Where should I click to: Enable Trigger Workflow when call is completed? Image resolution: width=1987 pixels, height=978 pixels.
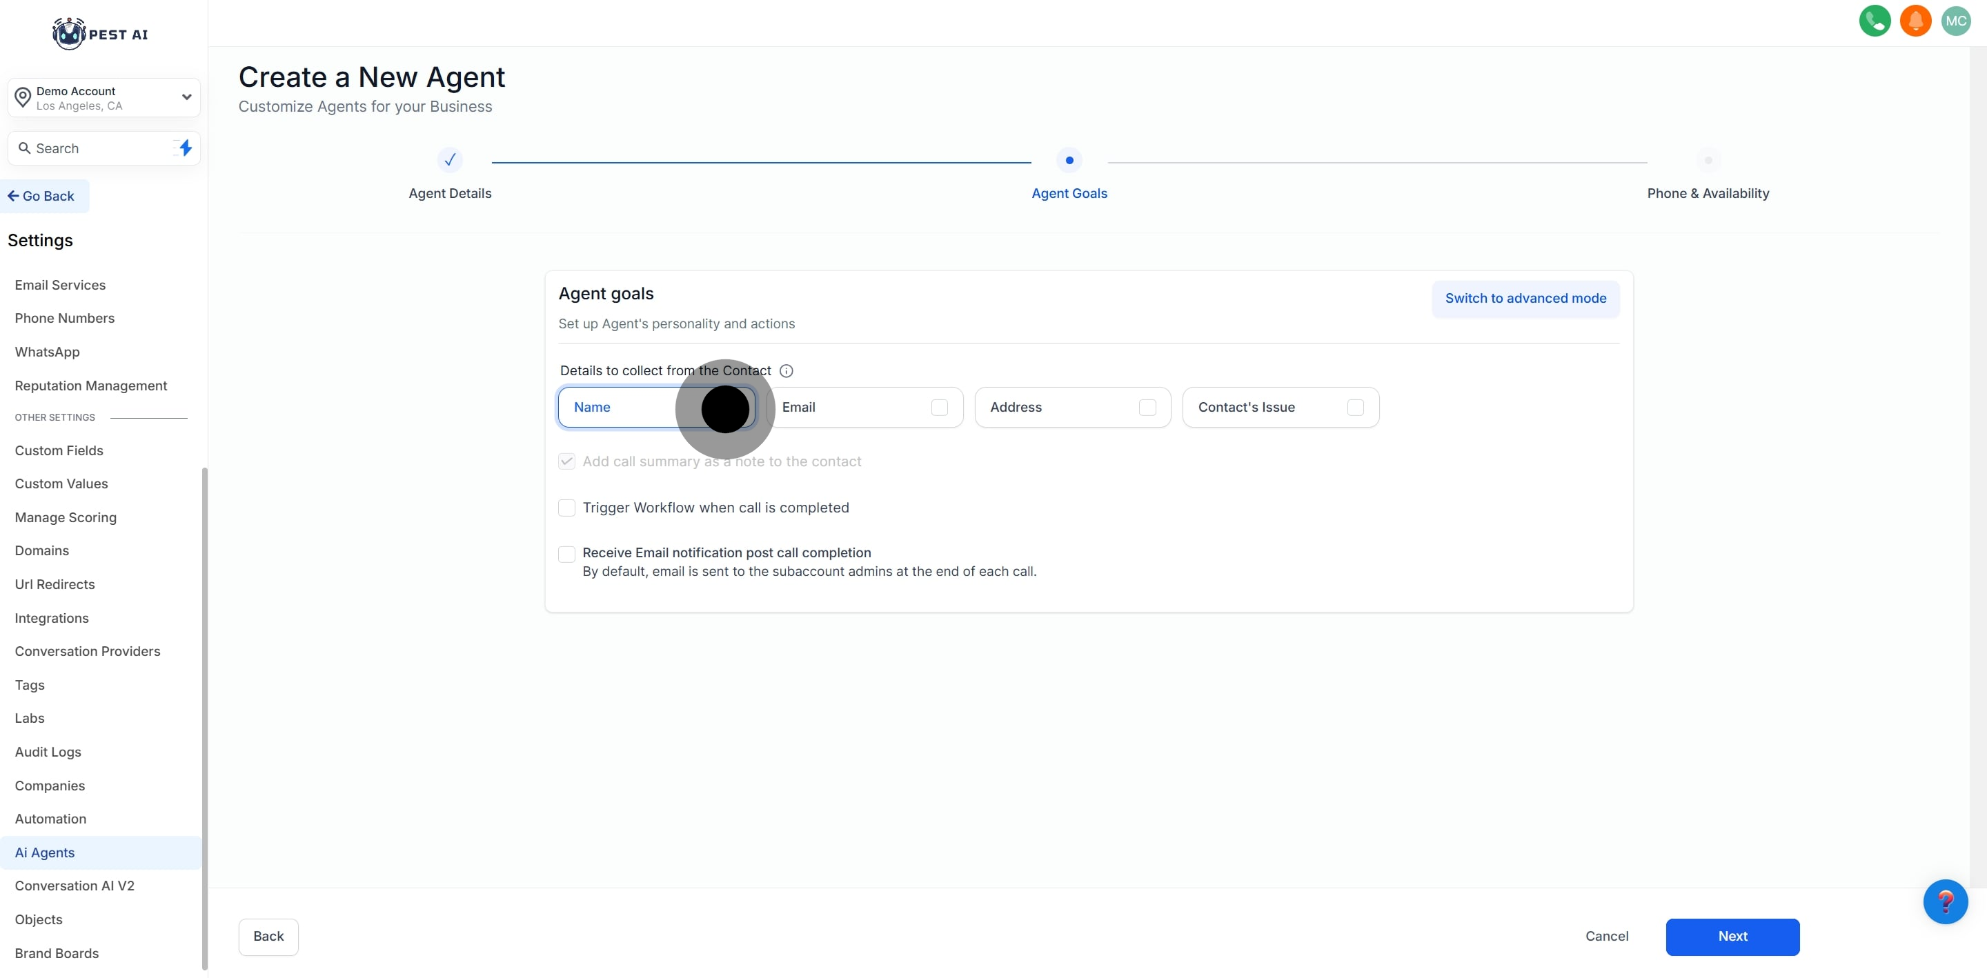567,508
